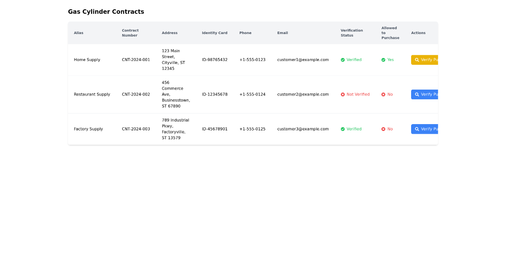The image size is (506, 265).
Task: Click the green Verified icon for Factory Supply
Action: pyautogui.click(x=343, y=129)
